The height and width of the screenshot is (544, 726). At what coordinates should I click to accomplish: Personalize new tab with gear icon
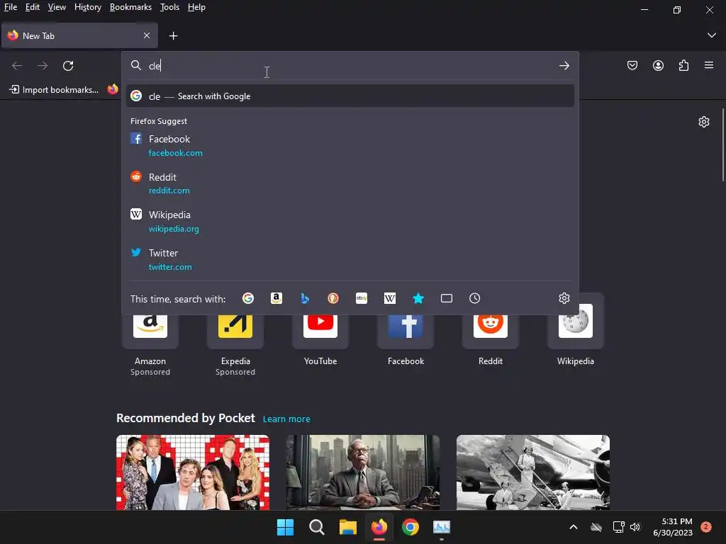pos(704,122)
